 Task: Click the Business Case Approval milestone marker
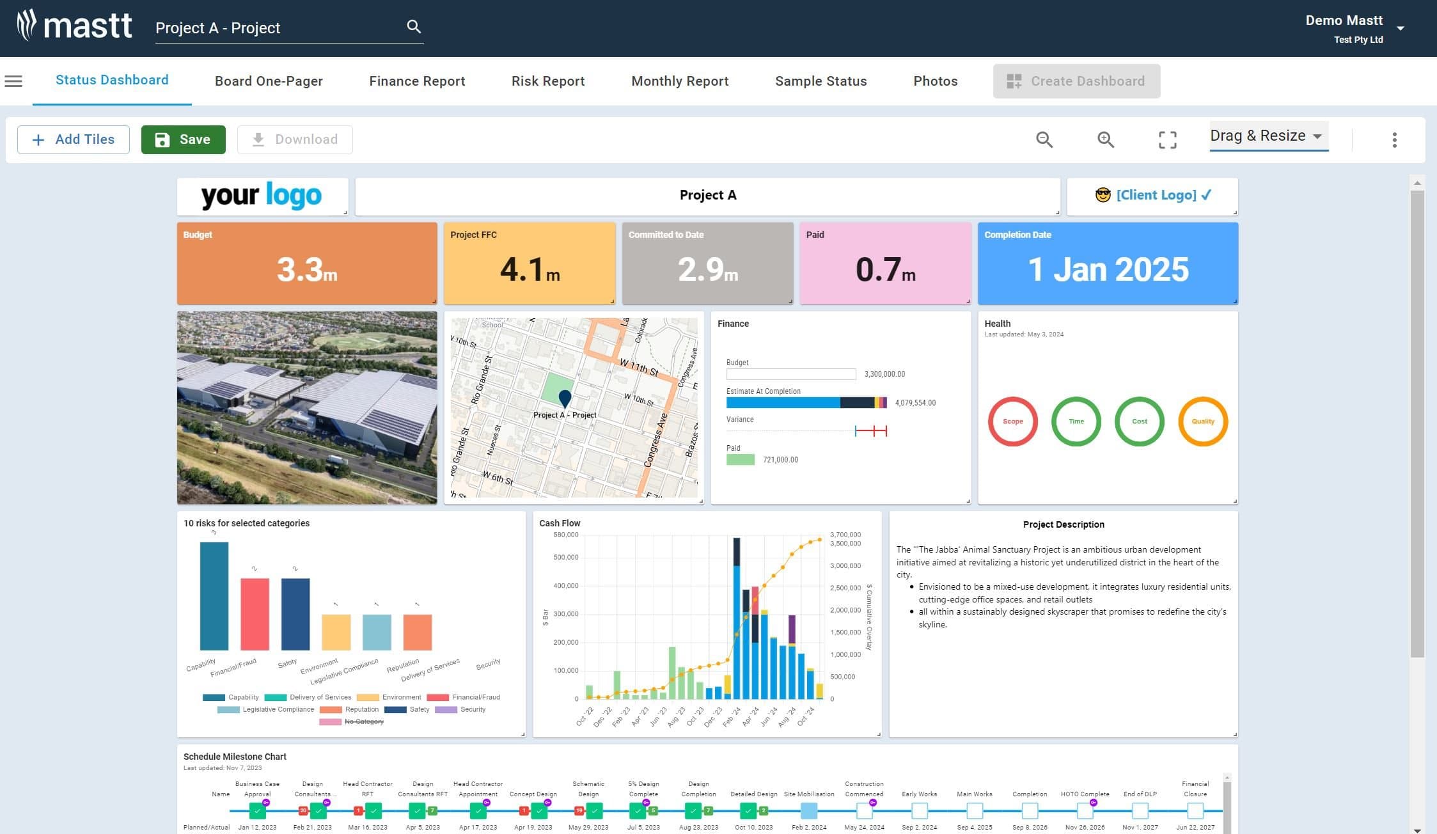[257, 811]
